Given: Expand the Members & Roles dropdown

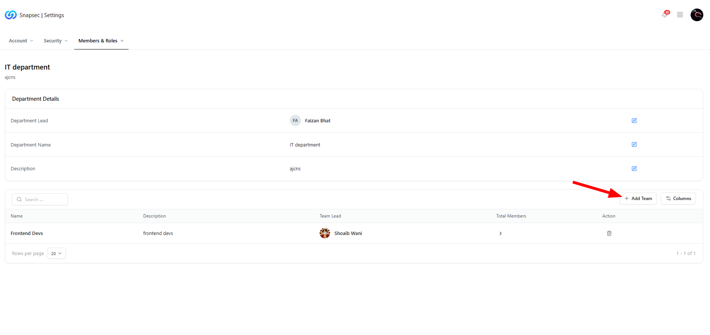Looking at the screenshot, I should 122,41.
